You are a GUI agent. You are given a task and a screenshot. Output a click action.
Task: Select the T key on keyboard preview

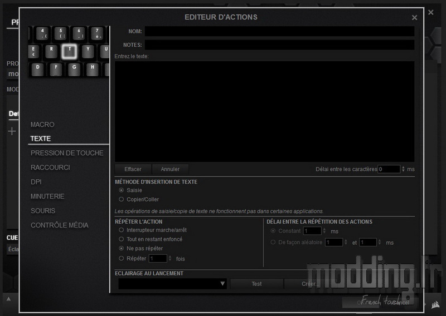[69, 52]
